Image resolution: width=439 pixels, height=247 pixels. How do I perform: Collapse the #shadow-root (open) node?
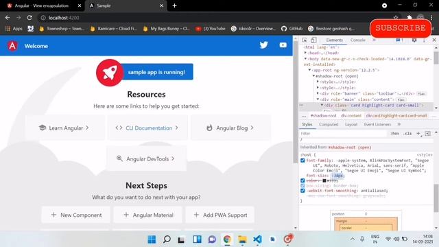click(x=313, y=76)
